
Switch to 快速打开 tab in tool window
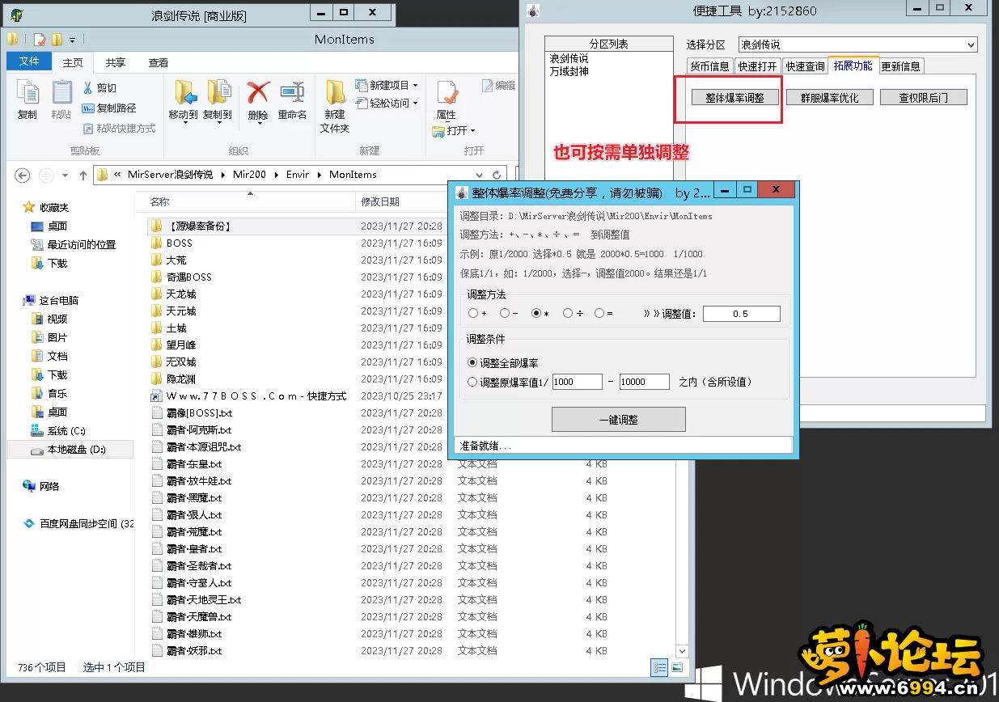pyautogui.click(x=758, y=66)
